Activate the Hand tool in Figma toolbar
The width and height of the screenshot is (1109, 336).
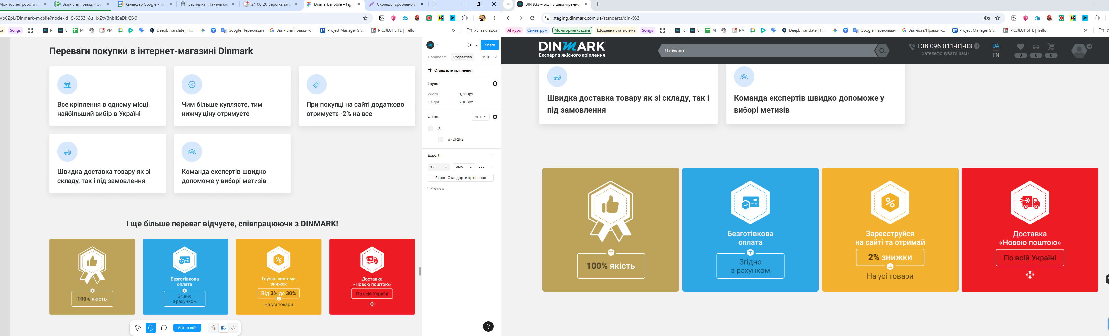(151, 328)
